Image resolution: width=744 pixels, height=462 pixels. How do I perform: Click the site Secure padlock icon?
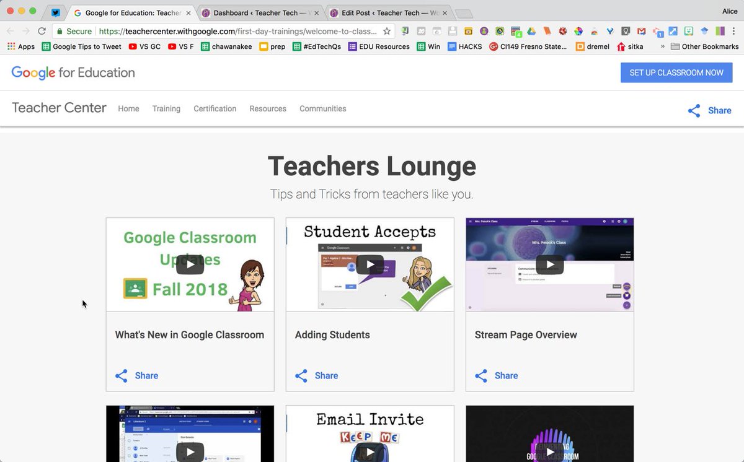pos(59,31)
